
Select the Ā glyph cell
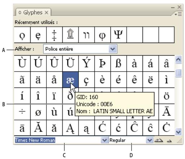point(167,112)
